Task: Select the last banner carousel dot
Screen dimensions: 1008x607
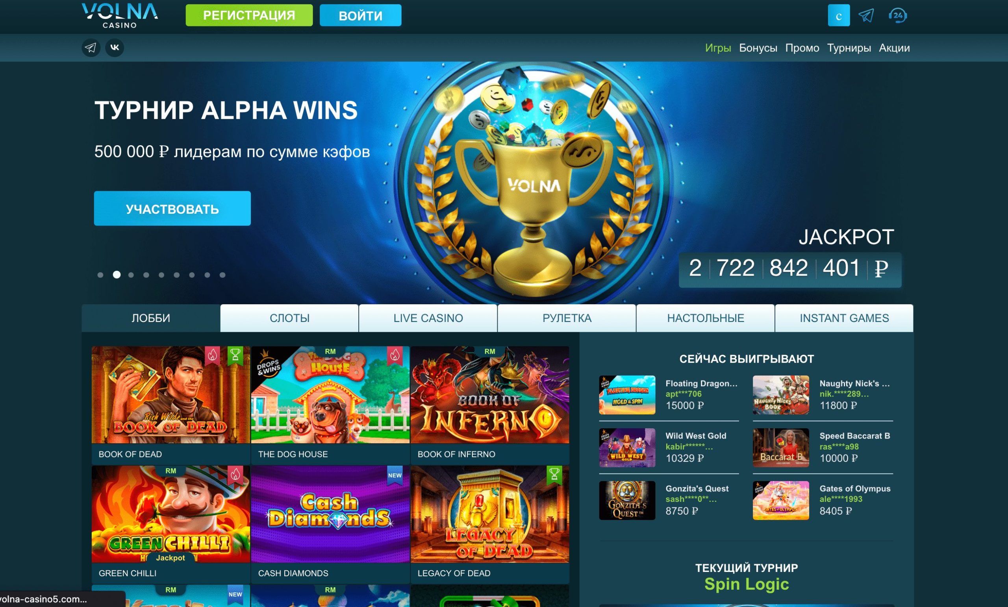Action: [222, 275]
